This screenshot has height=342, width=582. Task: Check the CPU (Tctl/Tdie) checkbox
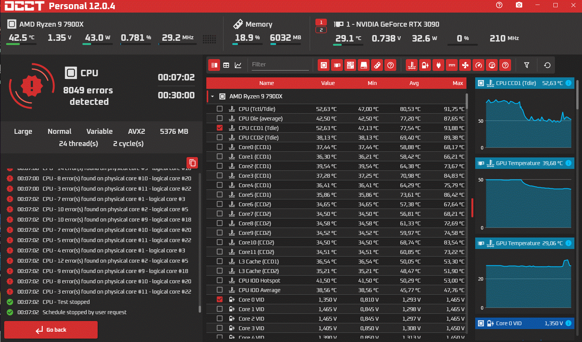point(220,109)
